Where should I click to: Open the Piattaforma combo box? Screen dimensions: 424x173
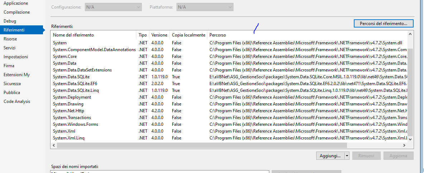(x=205, y=7)
